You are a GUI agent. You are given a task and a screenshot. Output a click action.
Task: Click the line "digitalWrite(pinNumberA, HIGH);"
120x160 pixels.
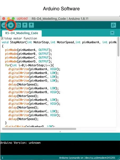(34, 69)
